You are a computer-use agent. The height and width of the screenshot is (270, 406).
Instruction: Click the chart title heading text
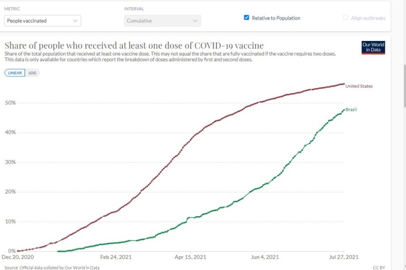click(134, 46)
